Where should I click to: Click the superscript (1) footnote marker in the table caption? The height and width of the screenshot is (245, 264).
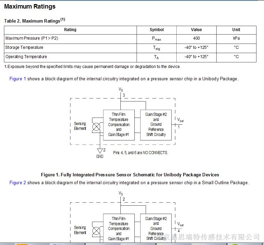tap(63, 19)
